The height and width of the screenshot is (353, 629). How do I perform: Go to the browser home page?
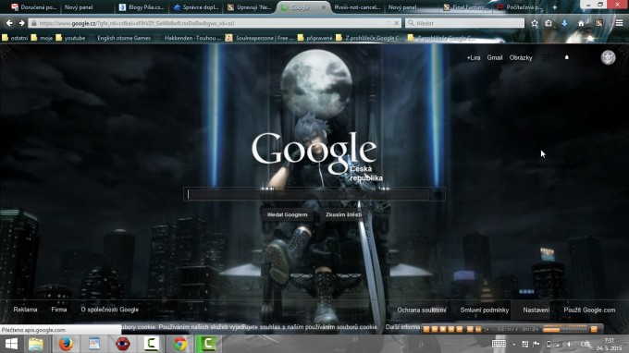click(x=581, y=23)
